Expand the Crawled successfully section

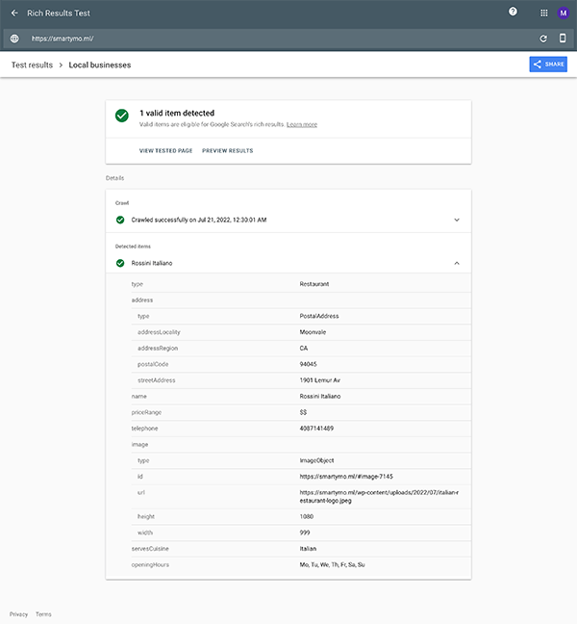(457, 220)
